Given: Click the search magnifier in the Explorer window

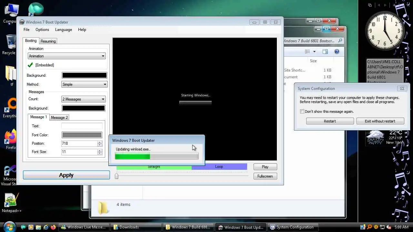Looking at the screenshot, I should [x=340, y=41].
